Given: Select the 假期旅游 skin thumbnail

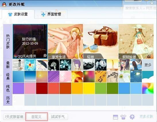Looking at the screenshot, I should [x=136, y=41].
